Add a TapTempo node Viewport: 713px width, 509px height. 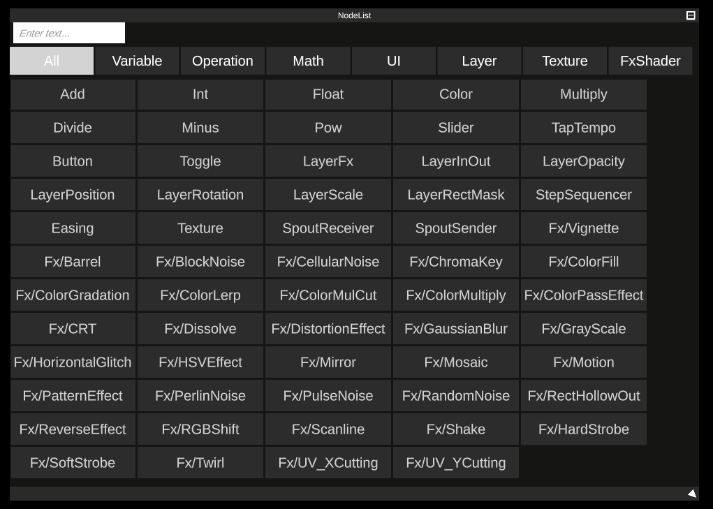[583, 128]
